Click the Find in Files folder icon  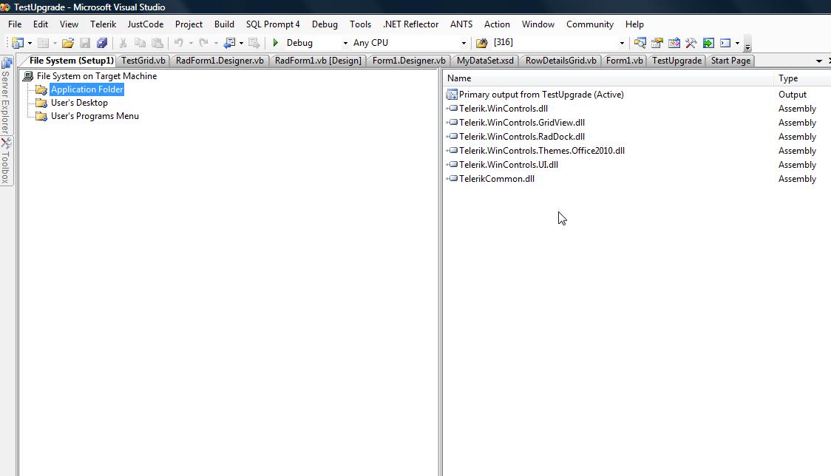pos(482,43)
